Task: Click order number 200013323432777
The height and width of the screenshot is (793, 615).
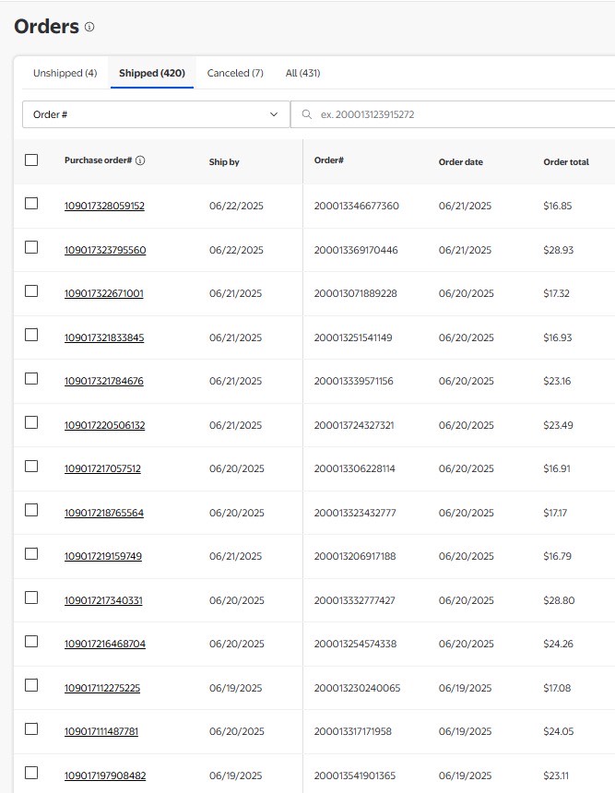Action: [355, 513]
